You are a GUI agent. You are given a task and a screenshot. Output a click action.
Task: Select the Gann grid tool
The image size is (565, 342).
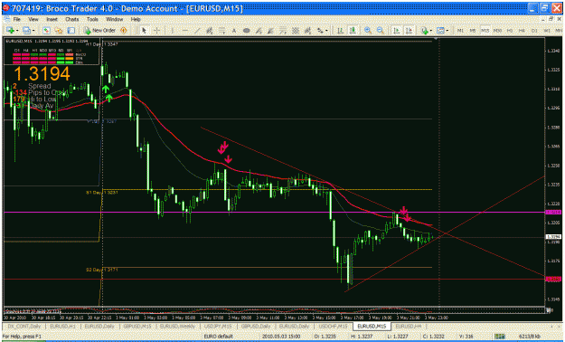(x=295, y=31)
